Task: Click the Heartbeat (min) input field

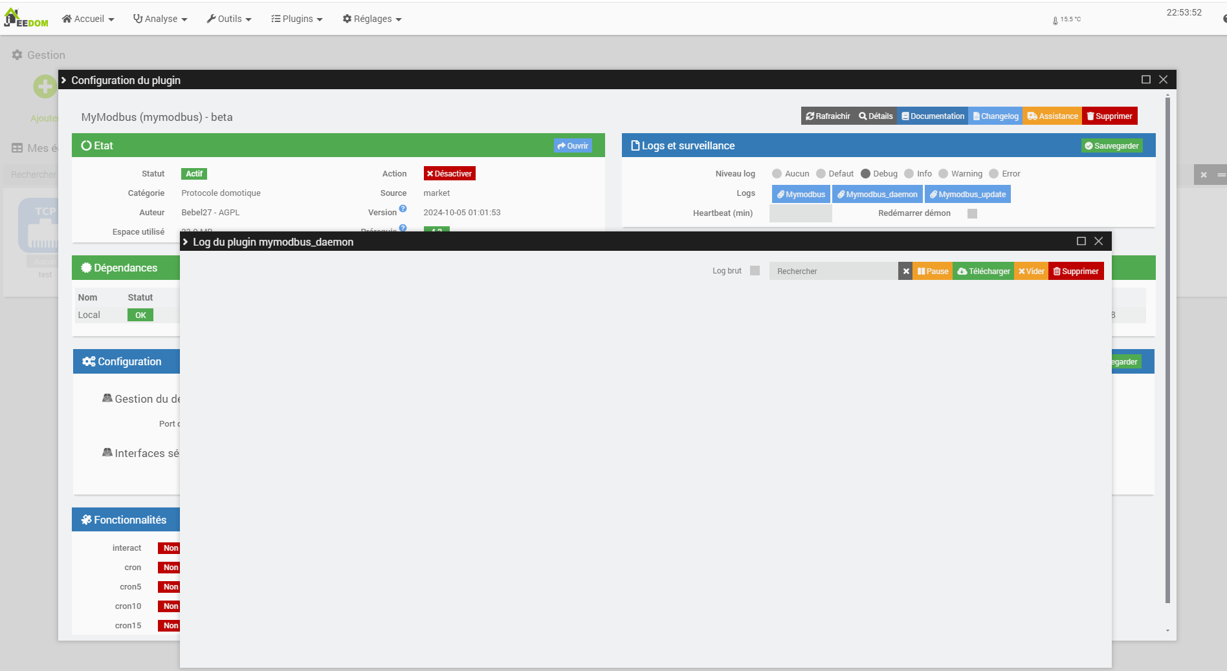Action: (x=801, y=213)
